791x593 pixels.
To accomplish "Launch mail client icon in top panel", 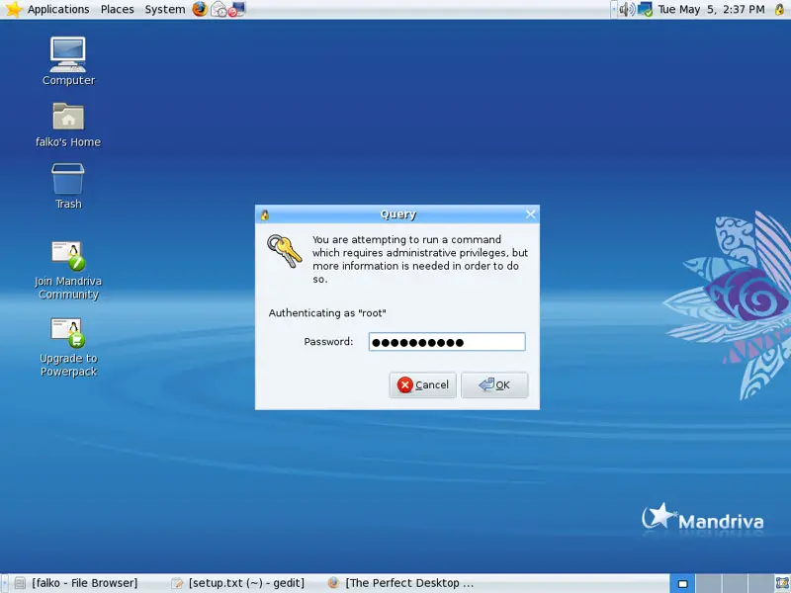I will [x=219, y=9].
